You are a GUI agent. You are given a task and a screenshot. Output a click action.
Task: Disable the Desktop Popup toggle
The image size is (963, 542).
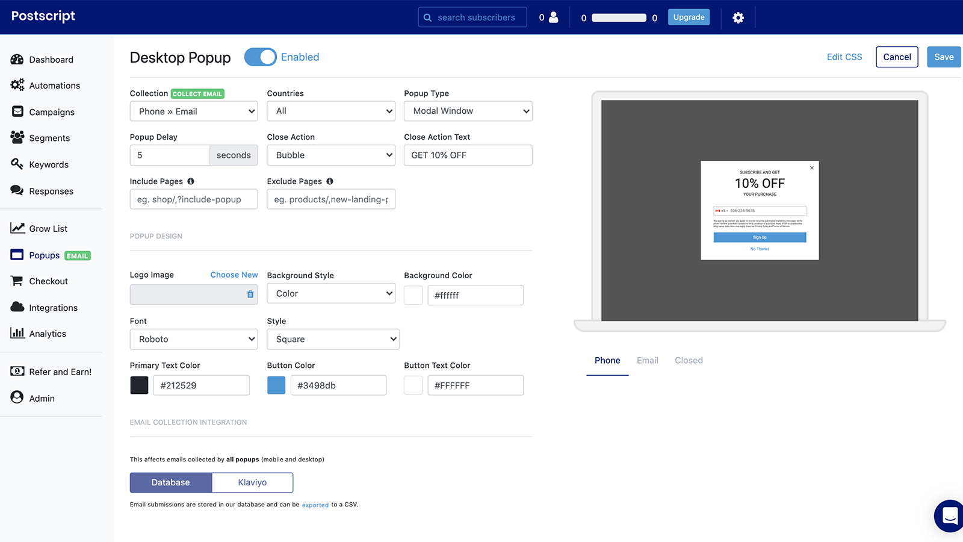coord(260,57)
